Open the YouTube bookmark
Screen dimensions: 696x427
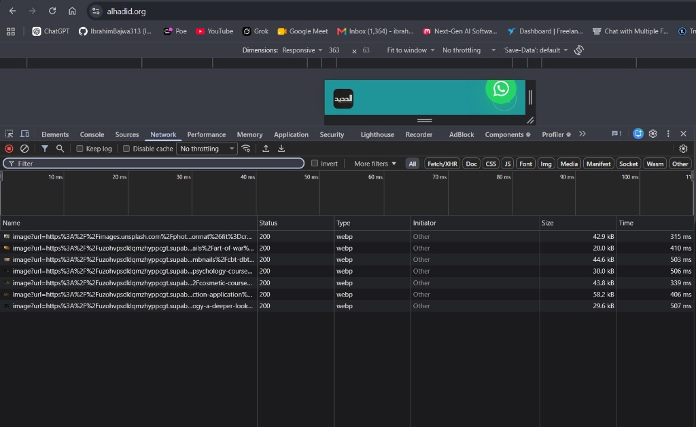point(214,31)
